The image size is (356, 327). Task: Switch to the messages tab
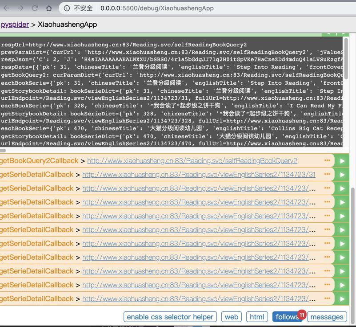pyautogui.click(x=327, y=317)
